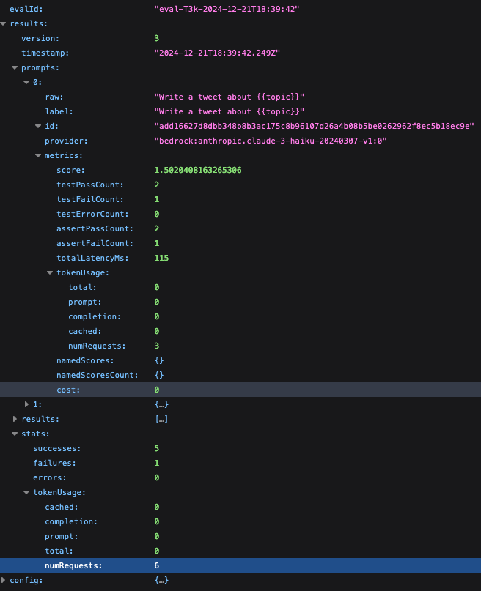Viewport: 481px width, 591px height.
Task: Click the label row's tweet prompt string
Action: pos(229,111)
